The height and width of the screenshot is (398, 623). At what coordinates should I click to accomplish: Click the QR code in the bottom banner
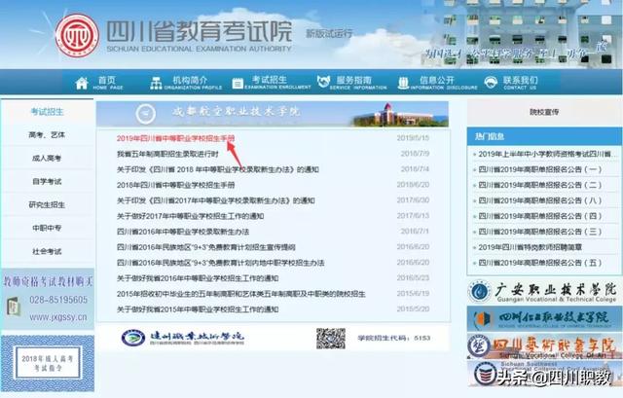pos(331,339)
